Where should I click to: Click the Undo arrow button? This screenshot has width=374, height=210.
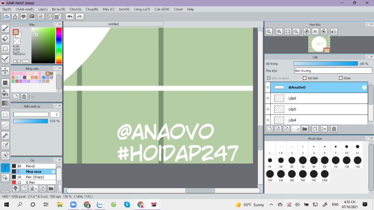click(x=70, y=16)
